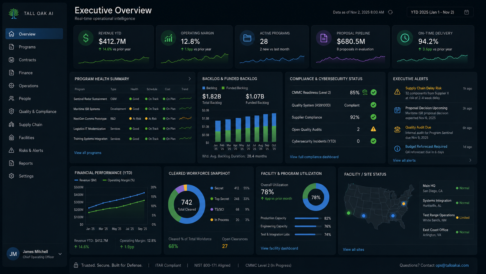This screenshot has height=274, width=486.
Task: Click the ops@talloakai.com email link
Action: (x=452, y=265)
